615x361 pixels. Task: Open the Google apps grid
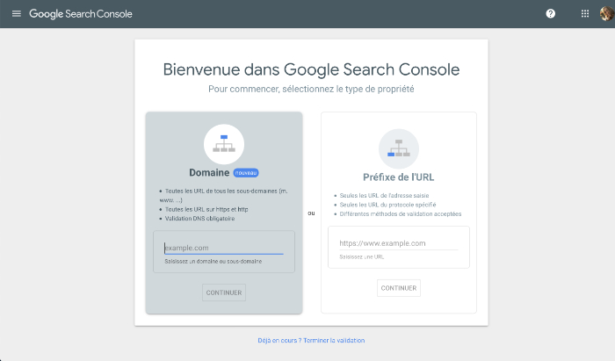tap(585, 14)
